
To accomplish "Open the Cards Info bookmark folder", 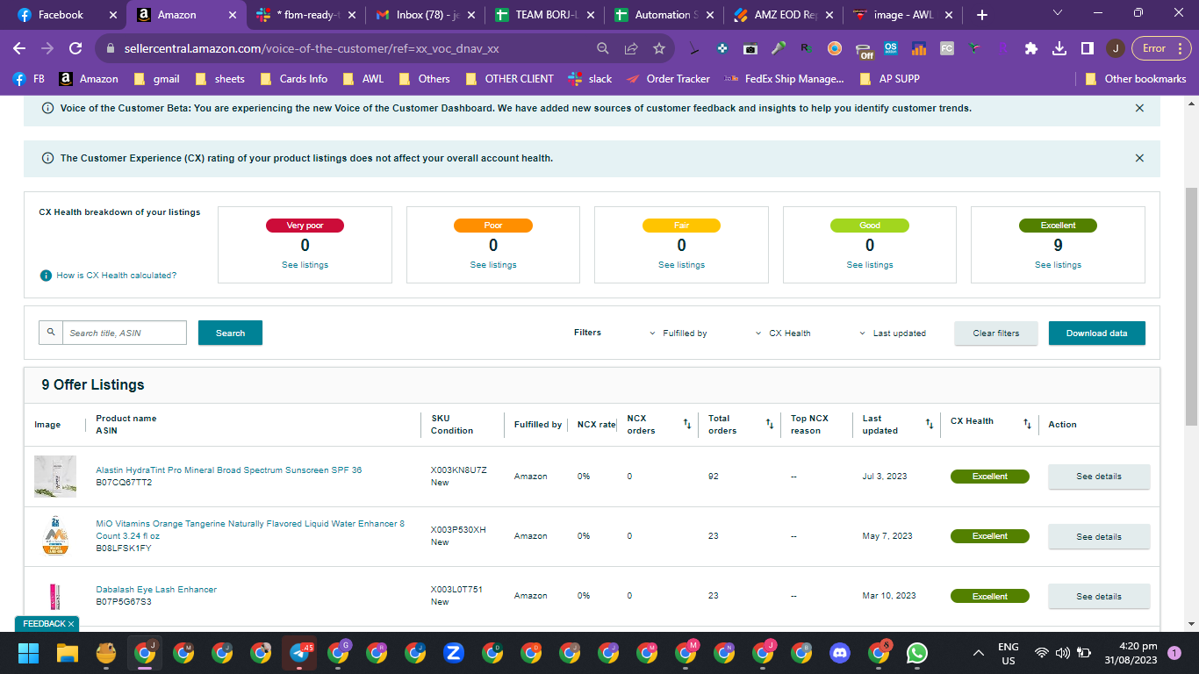I will [x=292, y=79].
